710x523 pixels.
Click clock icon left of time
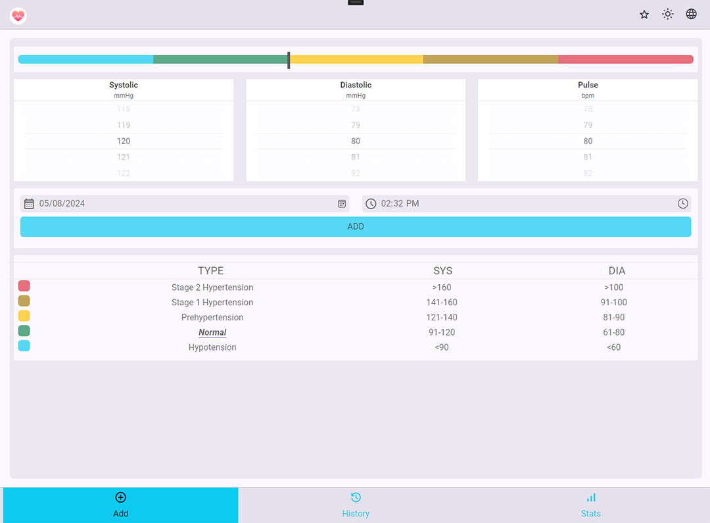(x=371, y=204)
